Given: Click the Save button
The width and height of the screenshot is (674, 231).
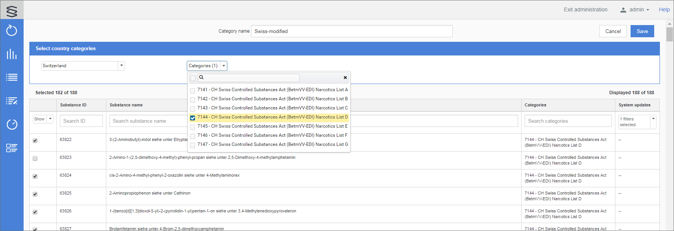Looking at the screenshot, I should coord(642,31).
